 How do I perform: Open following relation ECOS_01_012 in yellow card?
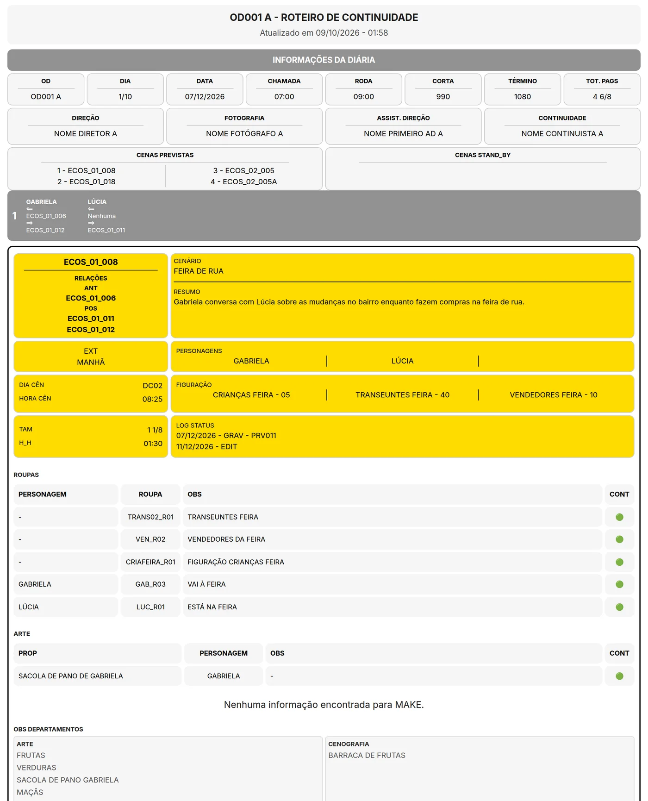(x=91, y=330)
